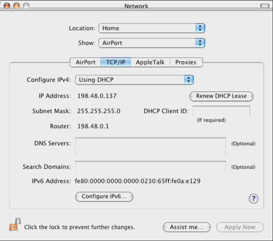Go to the Proxies tab
This screenshot has width=273, height=241.
point(186,62)
